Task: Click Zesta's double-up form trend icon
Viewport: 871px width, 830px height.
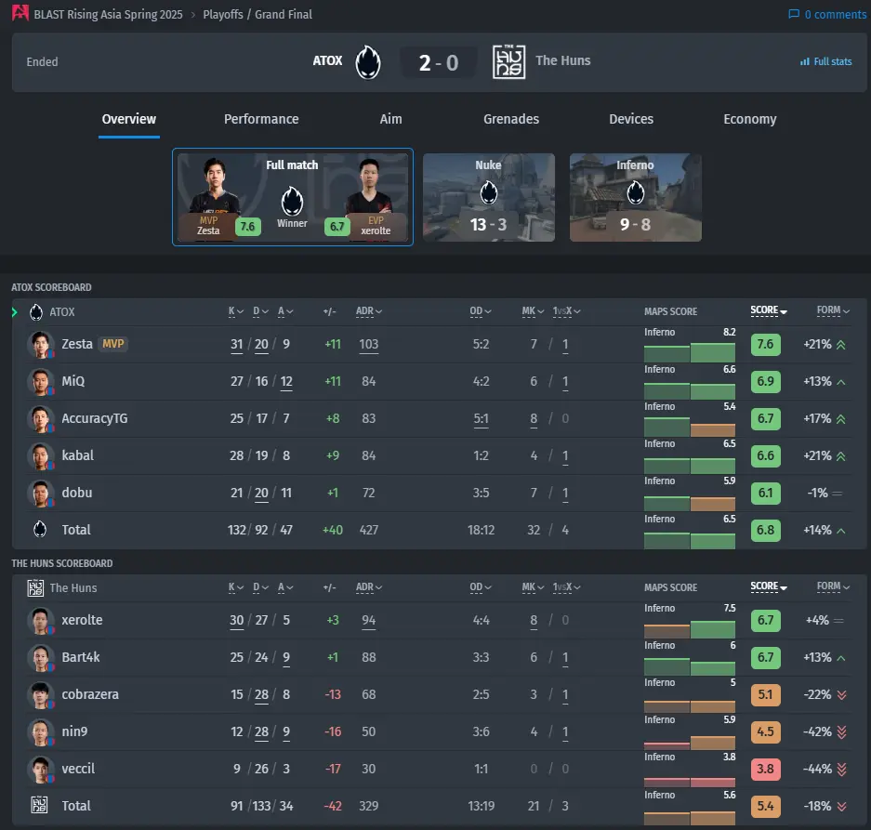Action: 841,345
